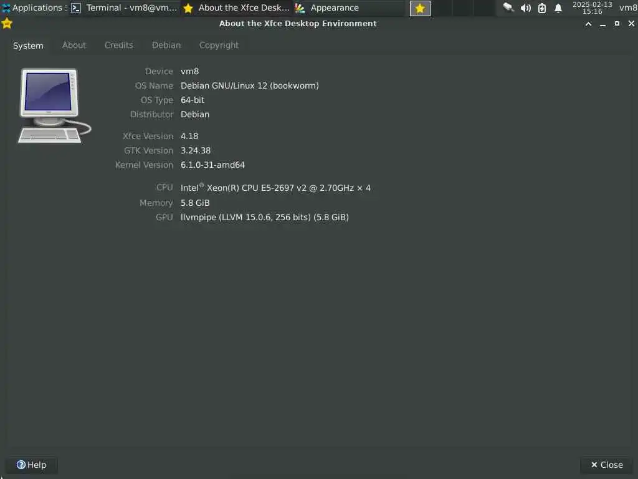Select the device name value vm8
The image size is (638, 479).
tap(189, 71)
